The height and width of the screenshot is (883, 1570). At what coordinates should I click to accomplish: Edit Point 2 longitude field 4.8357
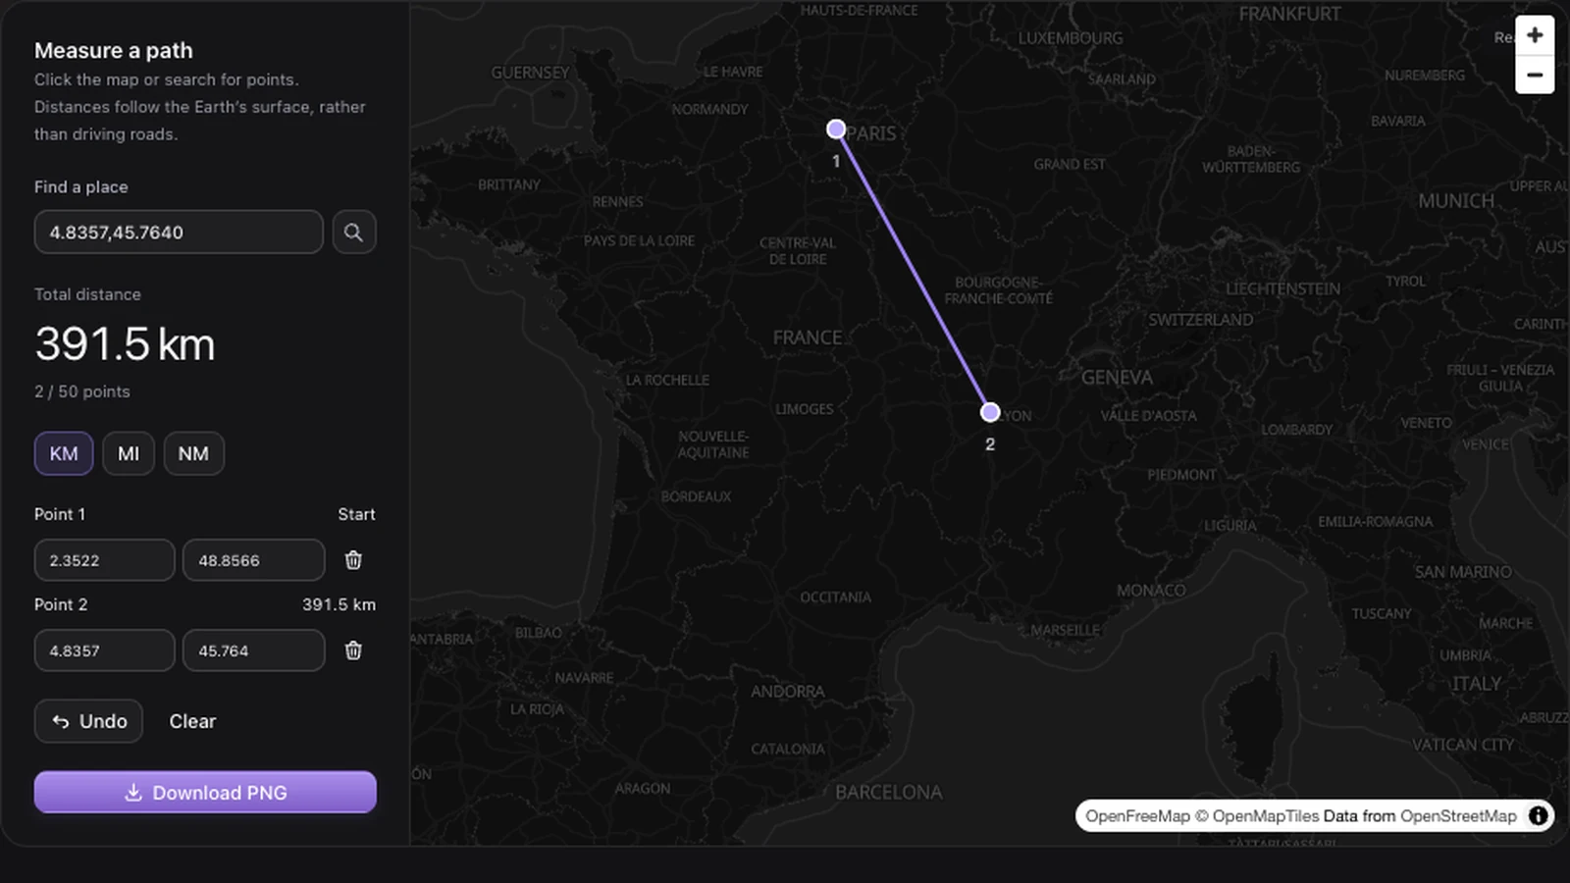coord(105,650)
